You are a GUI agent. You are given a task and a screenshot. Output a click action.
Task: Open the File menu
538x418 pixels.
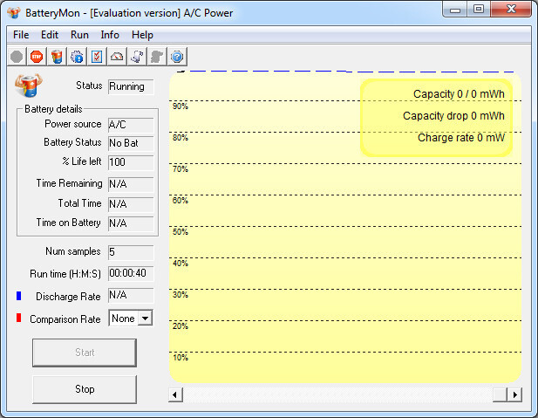click(x=21, y=35)
